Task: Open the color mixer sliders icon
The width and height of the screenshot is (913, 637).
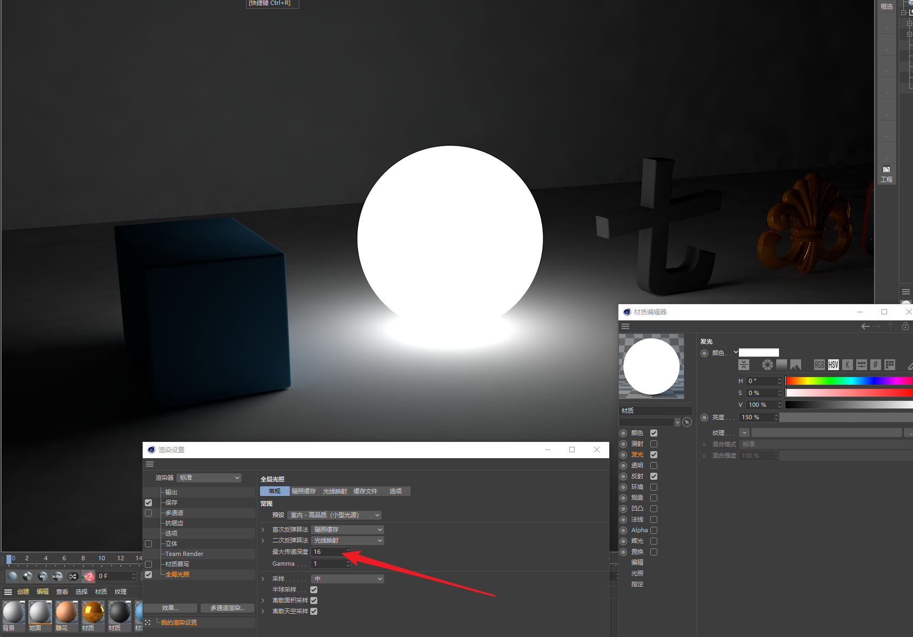Action: (x=862, y=365)
